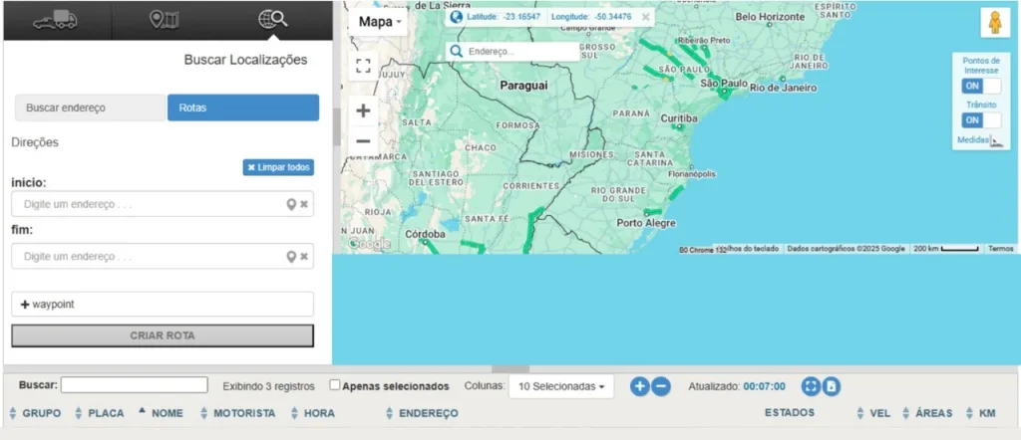Click the CRIAR ROTA button
Image resolution: width=1021 pixels, height=440 pixels.
coord(163,335)
